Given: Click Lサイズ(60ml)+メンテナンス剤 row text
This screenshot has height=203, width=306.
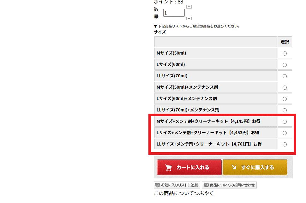Looking at the screenshot, I should pyautogui.click(x=187, y=99).
